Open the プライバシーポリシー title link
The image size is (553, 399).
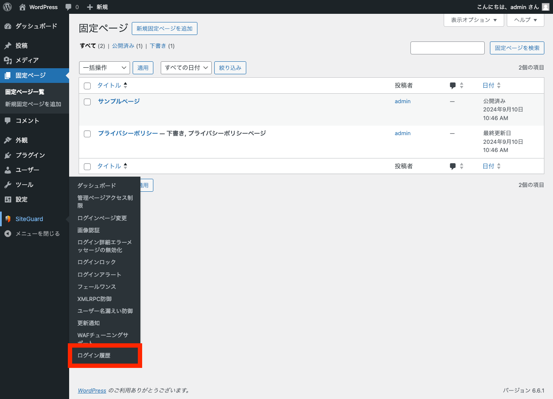pos(128,133)
